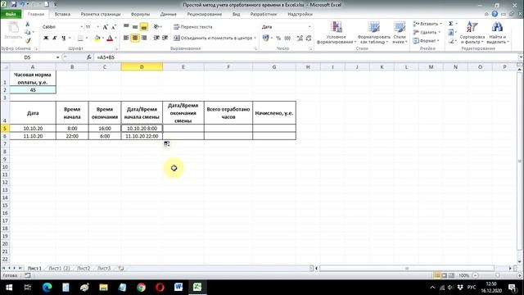Click Wrap Text (Перенос текста)
The width and height of the screenshot is (524, 295).
pos(193,27)
